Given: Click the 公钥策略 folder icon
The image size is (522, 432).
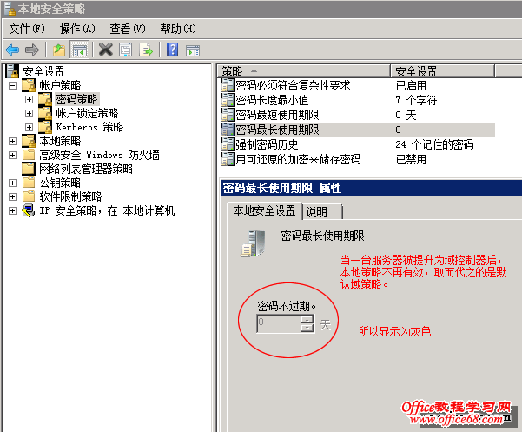Looking at the screenshot, I should click(x=29, y=183).
